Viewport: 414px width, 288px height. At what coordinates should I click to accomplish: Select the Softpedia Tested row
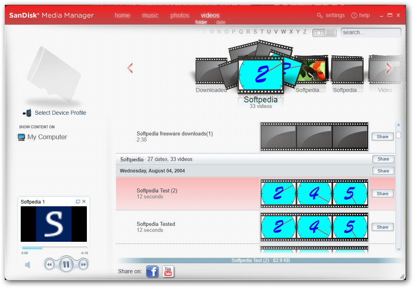[x=255, y=227]
